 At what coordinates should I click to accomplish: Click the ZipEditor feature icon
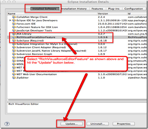(14, 78)
